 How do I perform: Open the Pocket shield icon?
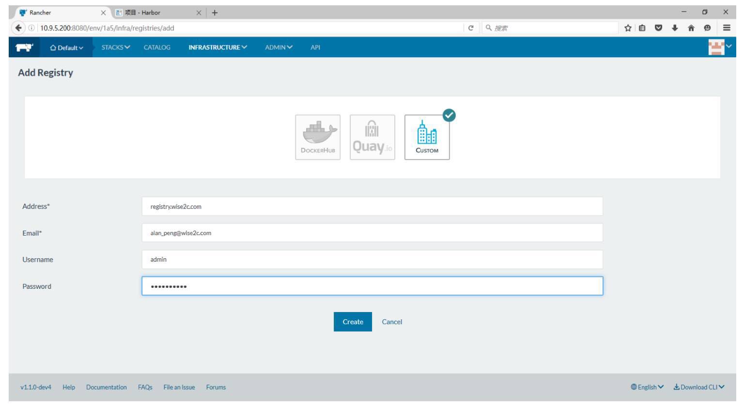click(x=658, y=28)
